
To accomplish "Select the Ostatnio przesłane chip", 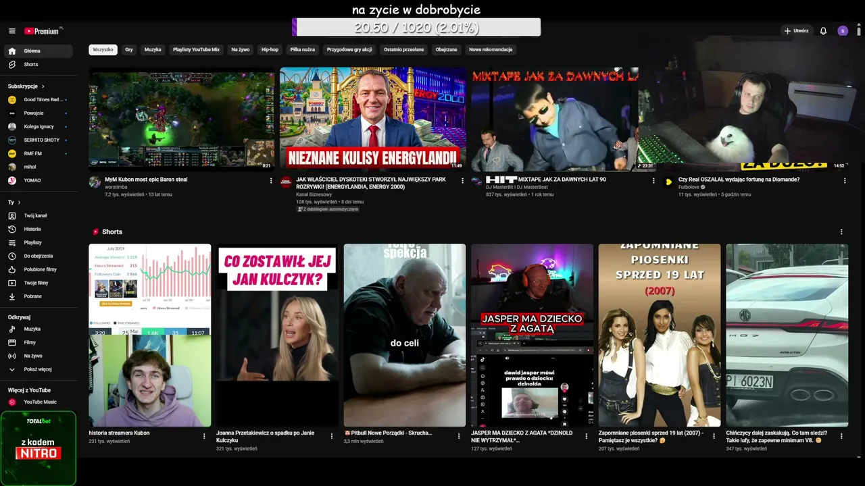I will (x=404, y=50).
